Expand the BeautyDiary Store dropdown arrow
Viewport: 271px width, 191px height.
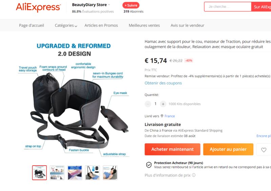(109, 5)
